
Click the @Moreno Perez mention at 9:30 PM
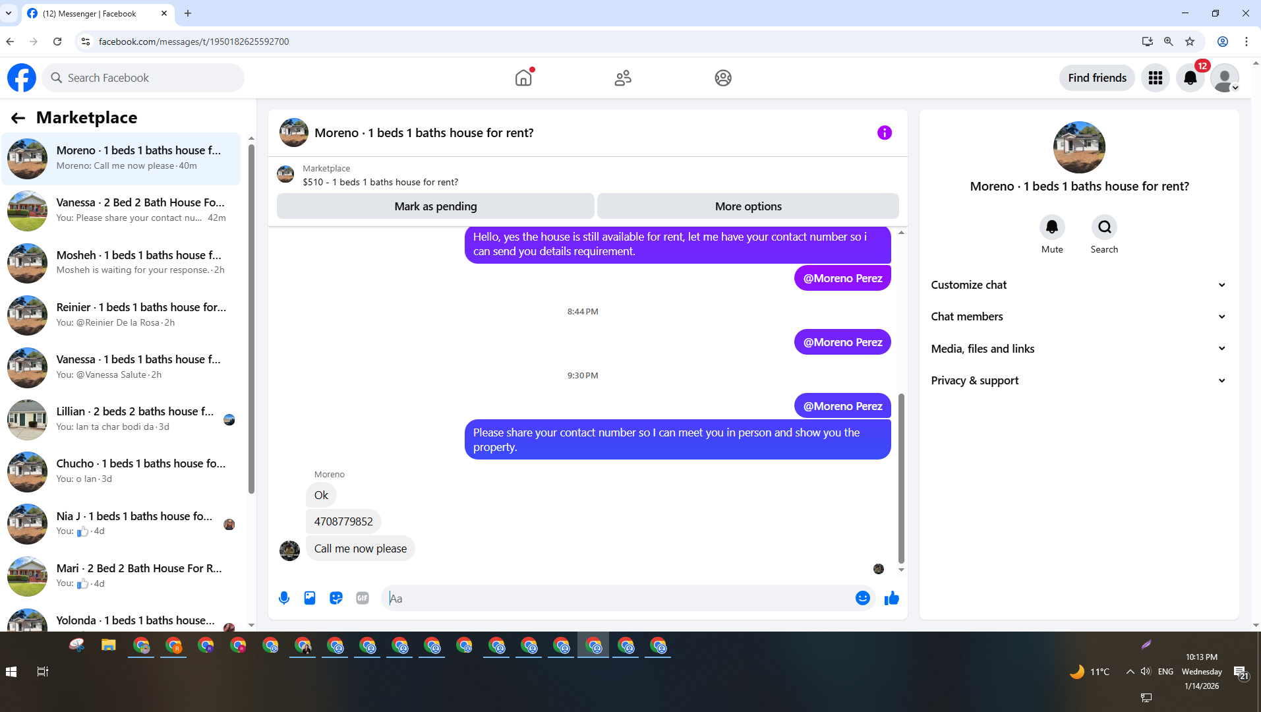842,407
